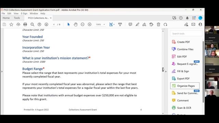Screen dimensions: 219x123
Task: Print the document
Action: coord(25,24)
